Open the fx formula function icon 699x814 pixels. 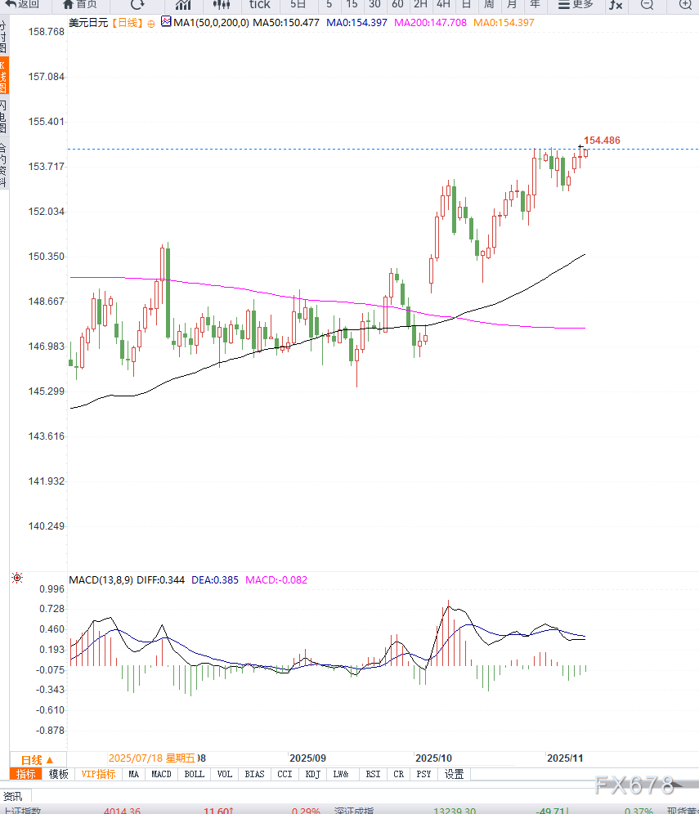click(614, 5)
